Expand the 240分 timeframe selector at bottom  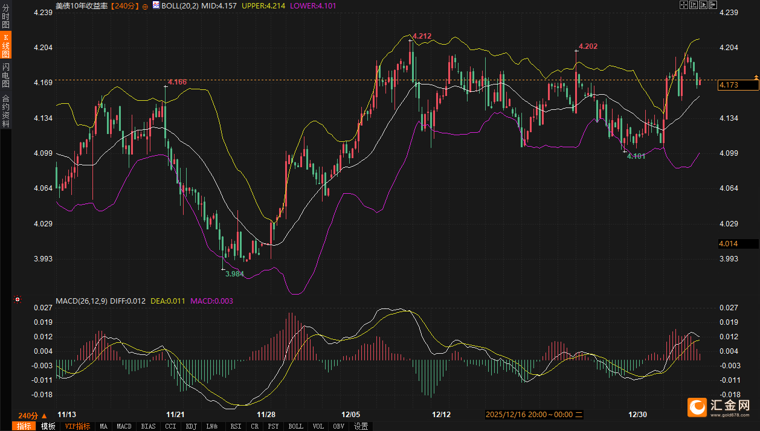[33, 415]
